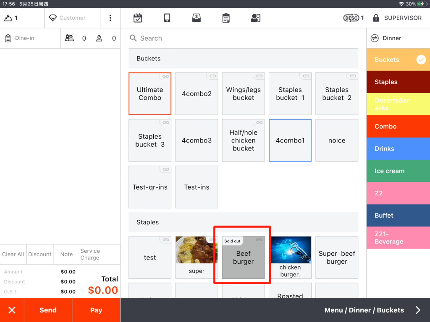430x322 pixels.
Task: Tap the mobile device icon in toolbar
Action: click(x=167, y=18)
